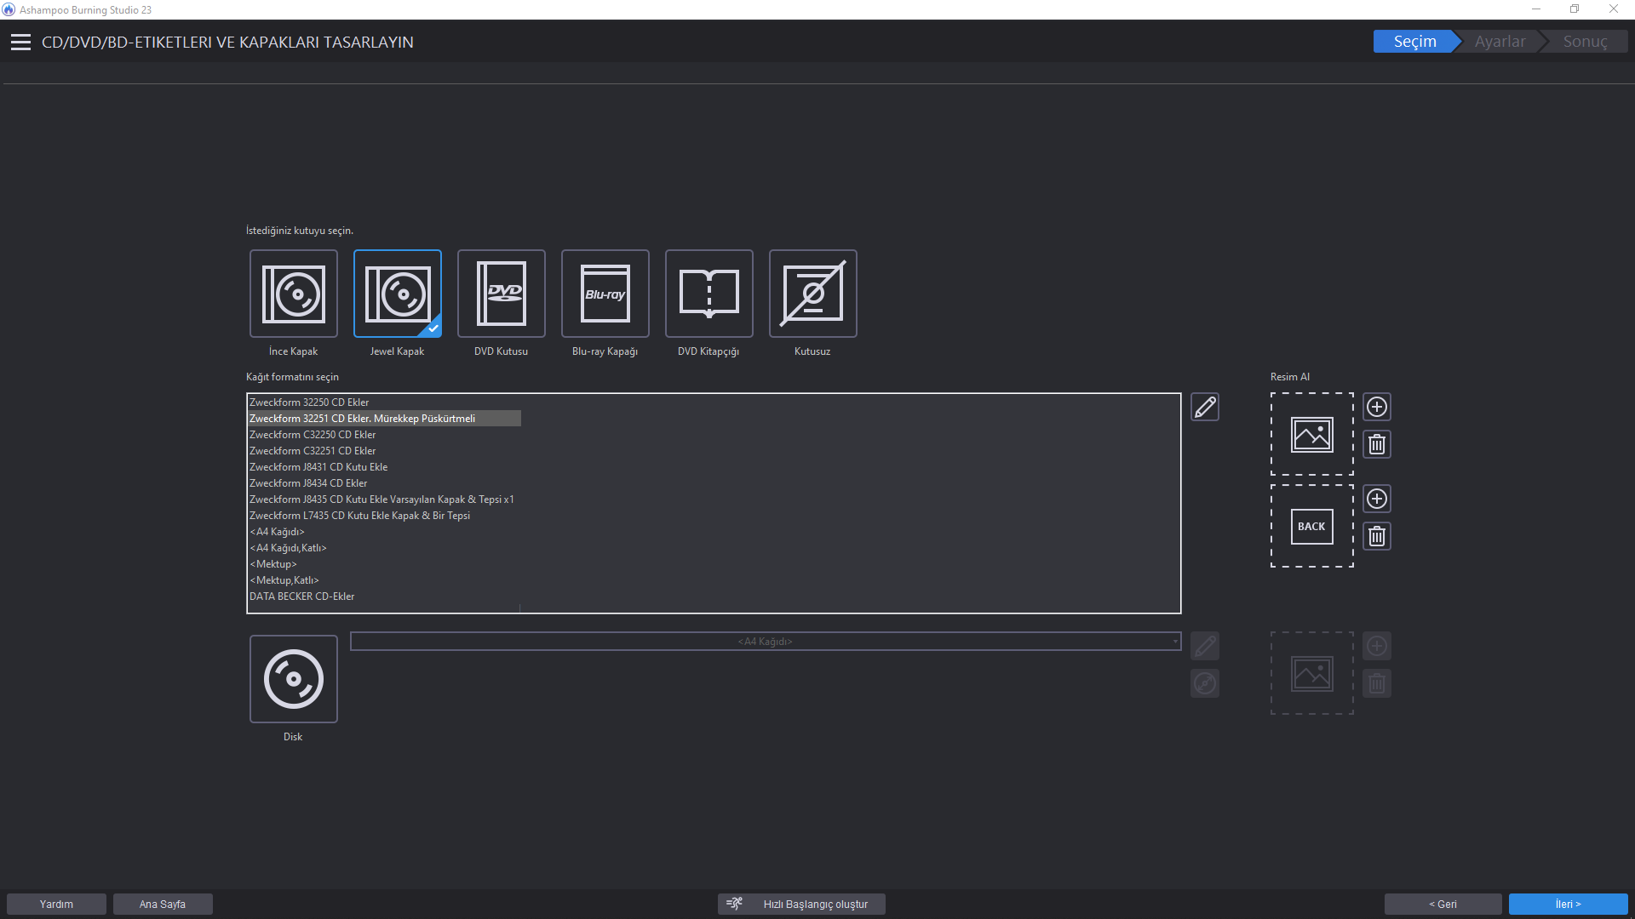1635x919 pixels.
Task: Open the hamburger menu
Action: click(x=20, y=42)
